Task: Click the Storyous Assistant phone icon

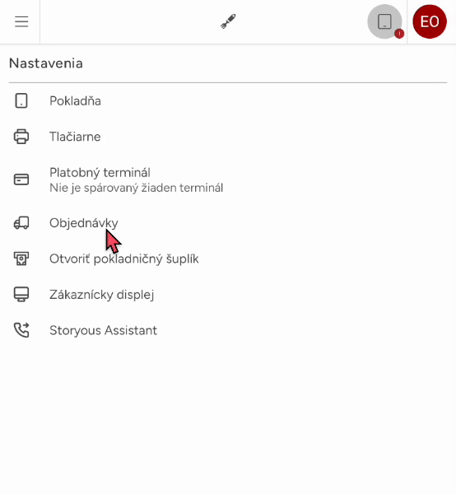Action: [21, 330]
